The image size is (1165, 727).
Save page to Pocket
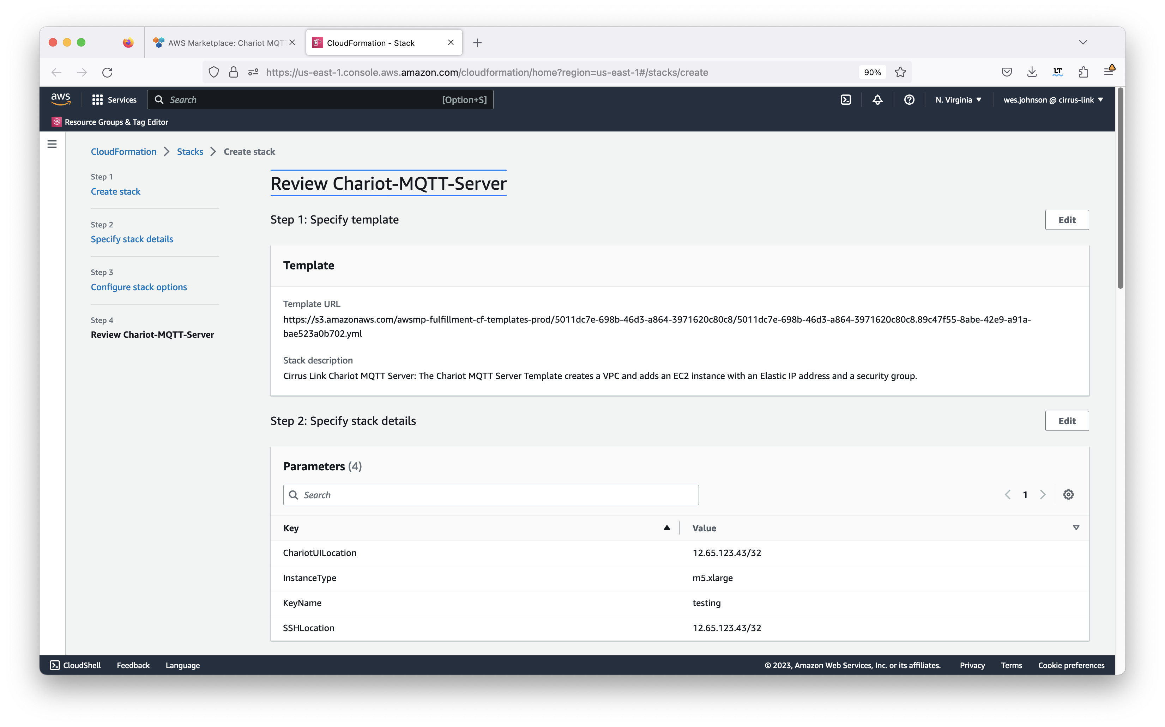pos(1006,72)
